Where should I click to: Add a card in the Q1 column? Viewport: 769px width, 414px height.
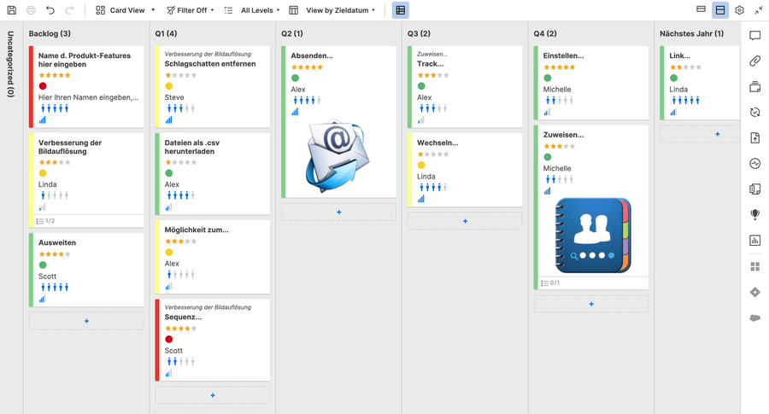coord(213,395)
